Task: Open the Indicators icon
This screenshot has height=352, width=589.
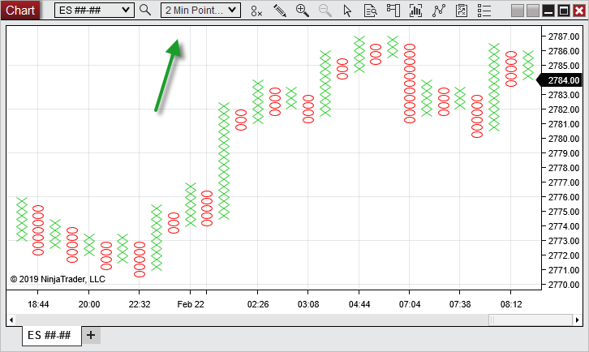Action: [415, 10]
